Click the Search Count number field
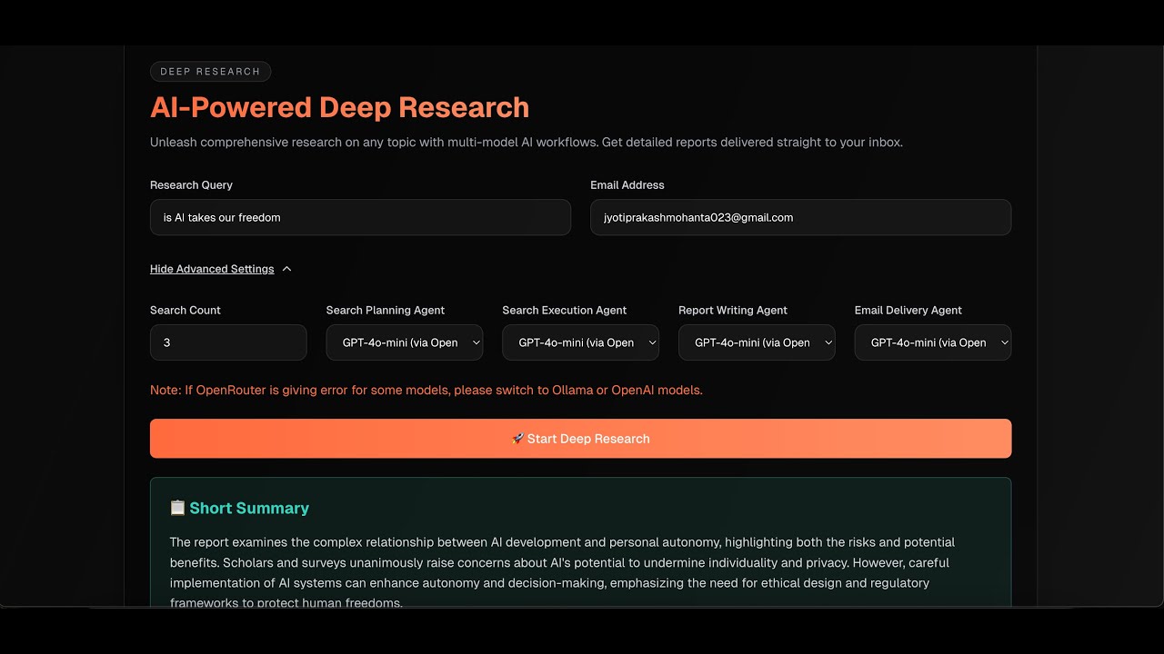The image size is (1164, 654). pyautogui.click(x=228, y=342)
